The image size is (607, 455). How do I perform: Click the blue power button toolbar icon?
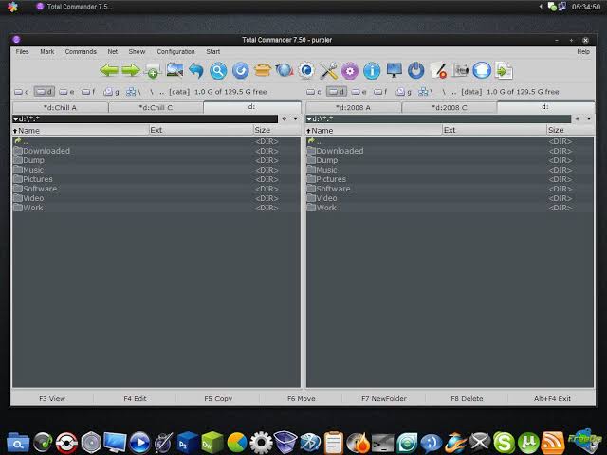tap(416, 71)
